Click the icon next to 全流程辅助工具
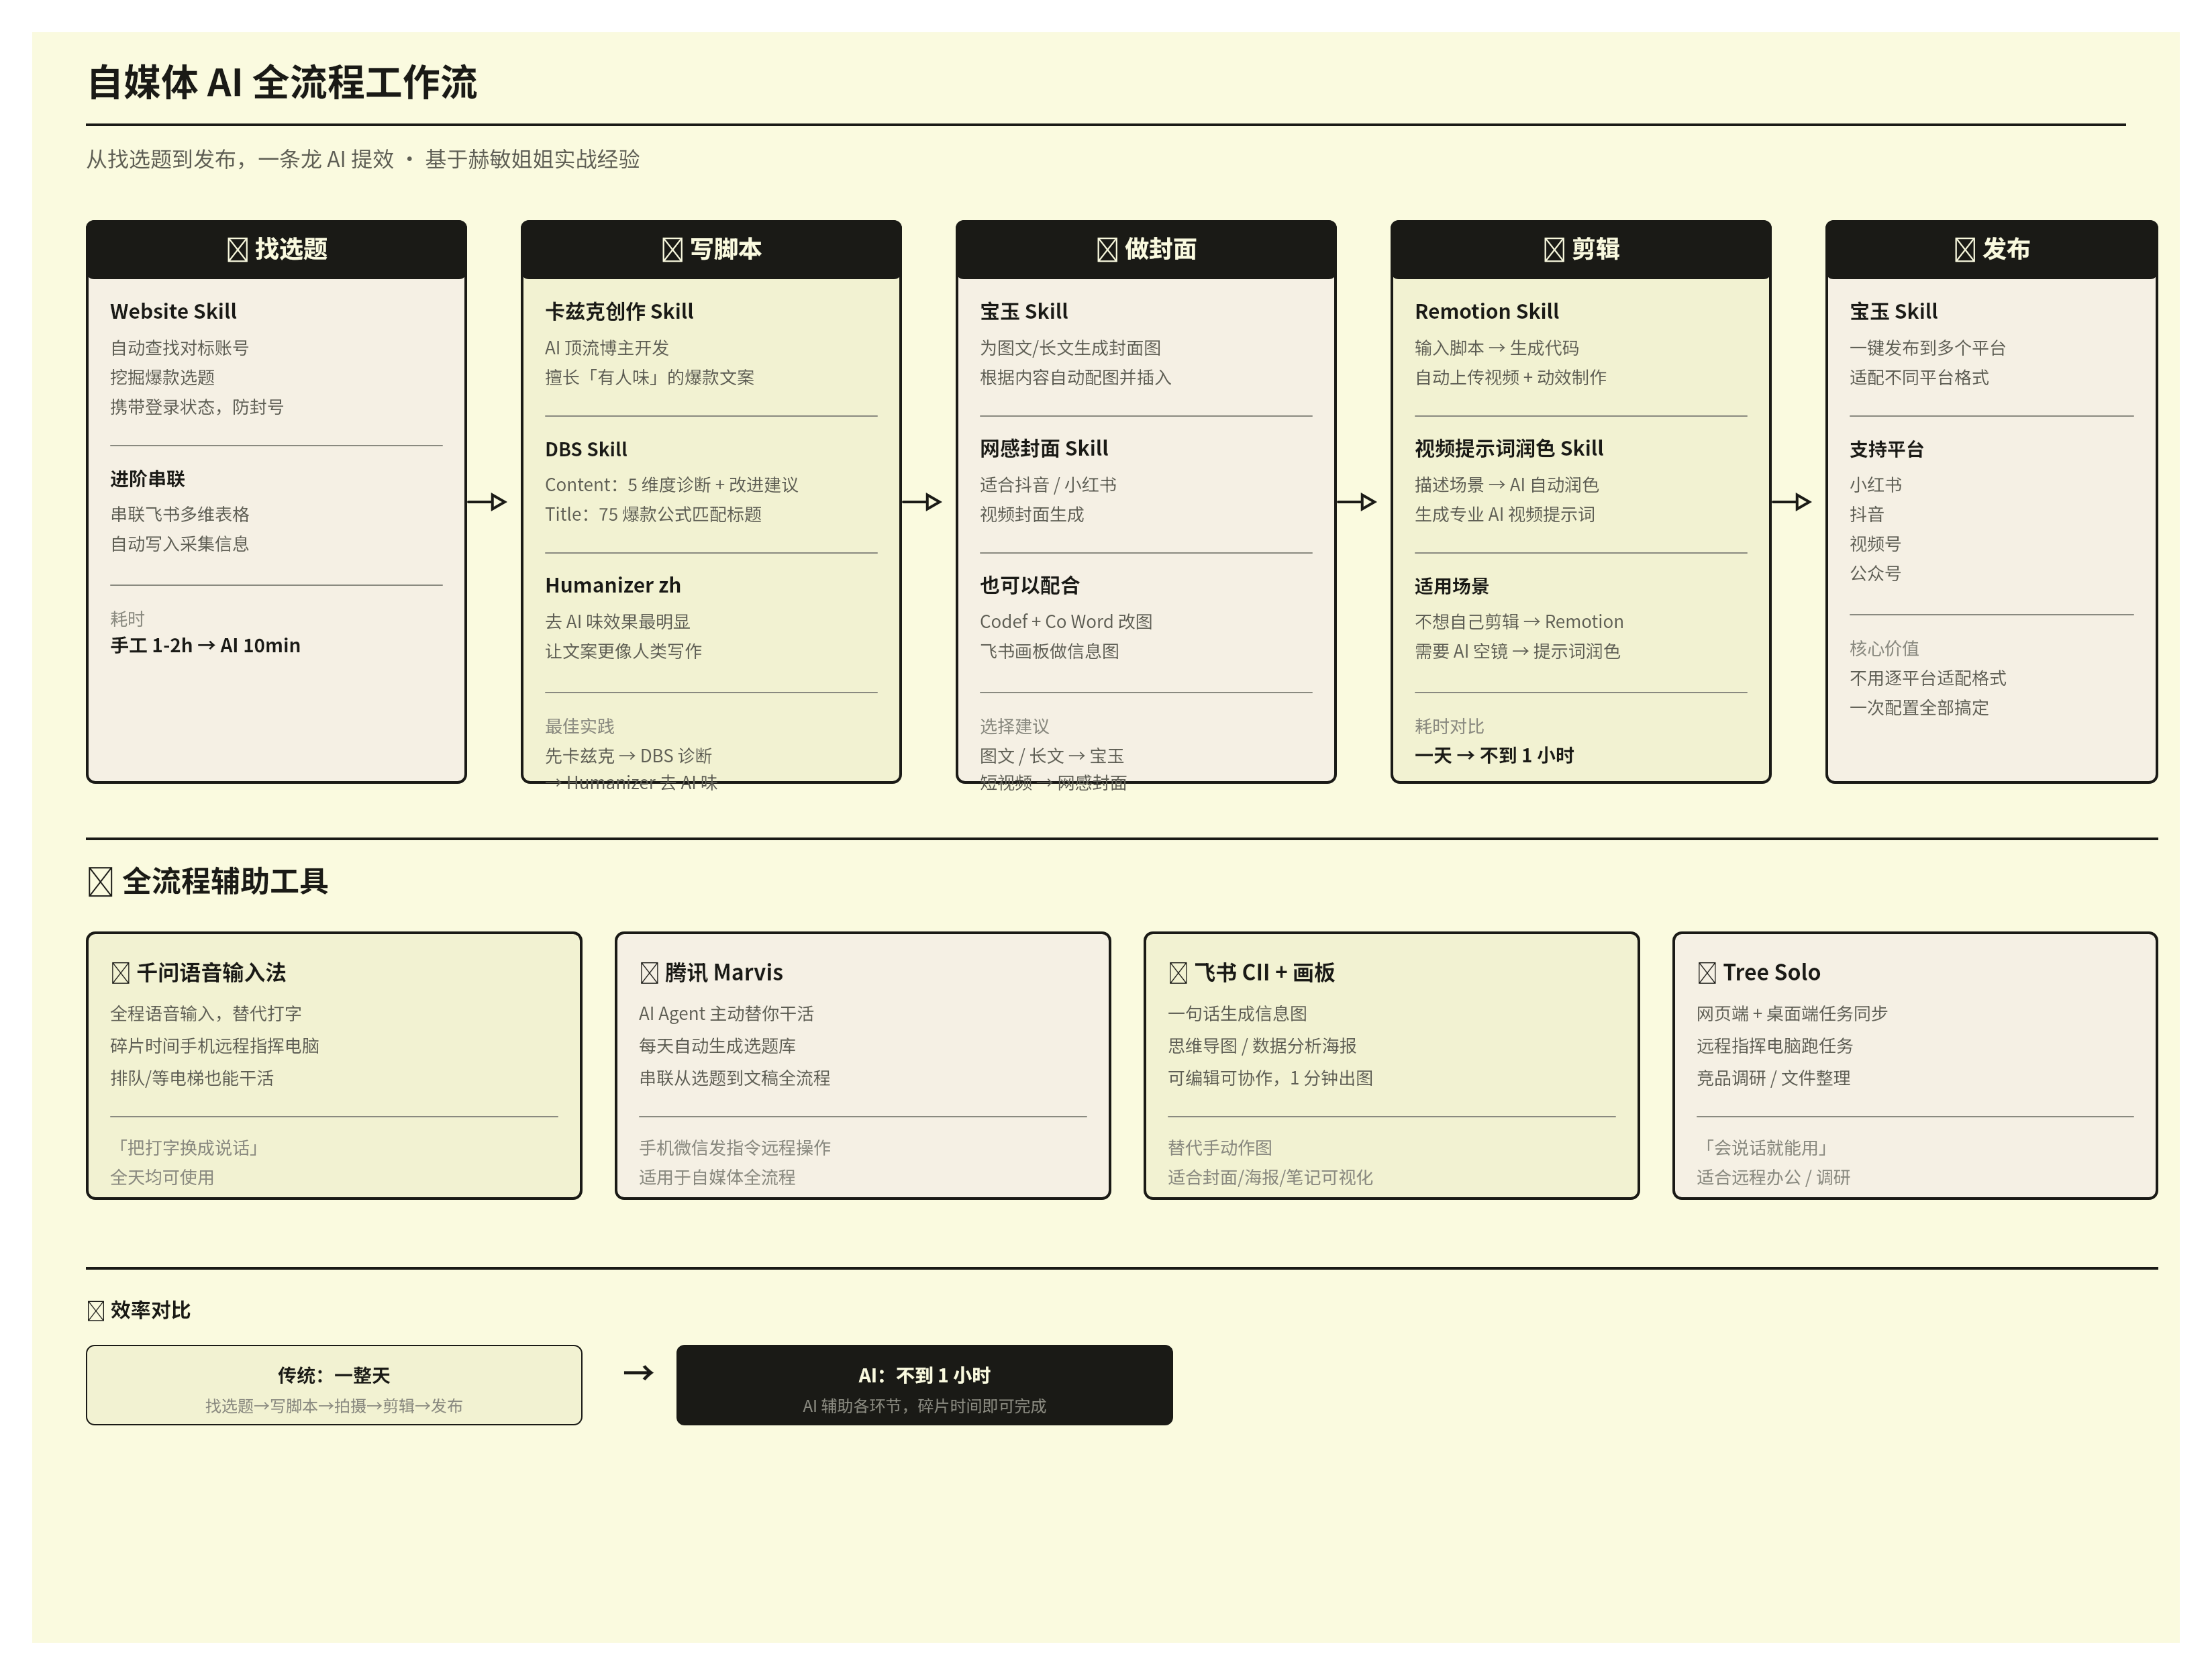2212x1675 pixels. [x=100, y=882]
